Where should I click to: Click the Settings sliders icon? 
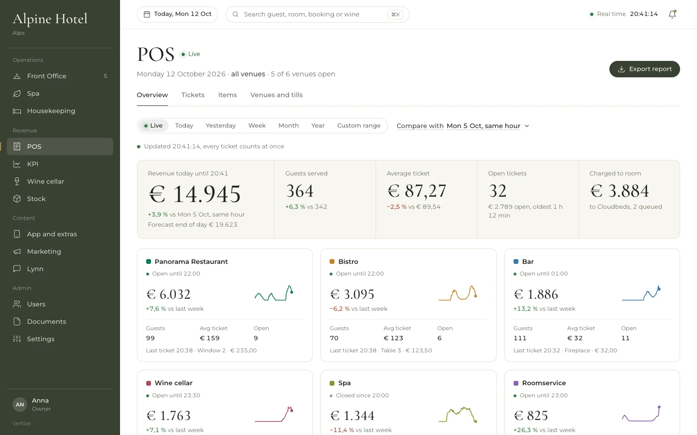[17, 339]
